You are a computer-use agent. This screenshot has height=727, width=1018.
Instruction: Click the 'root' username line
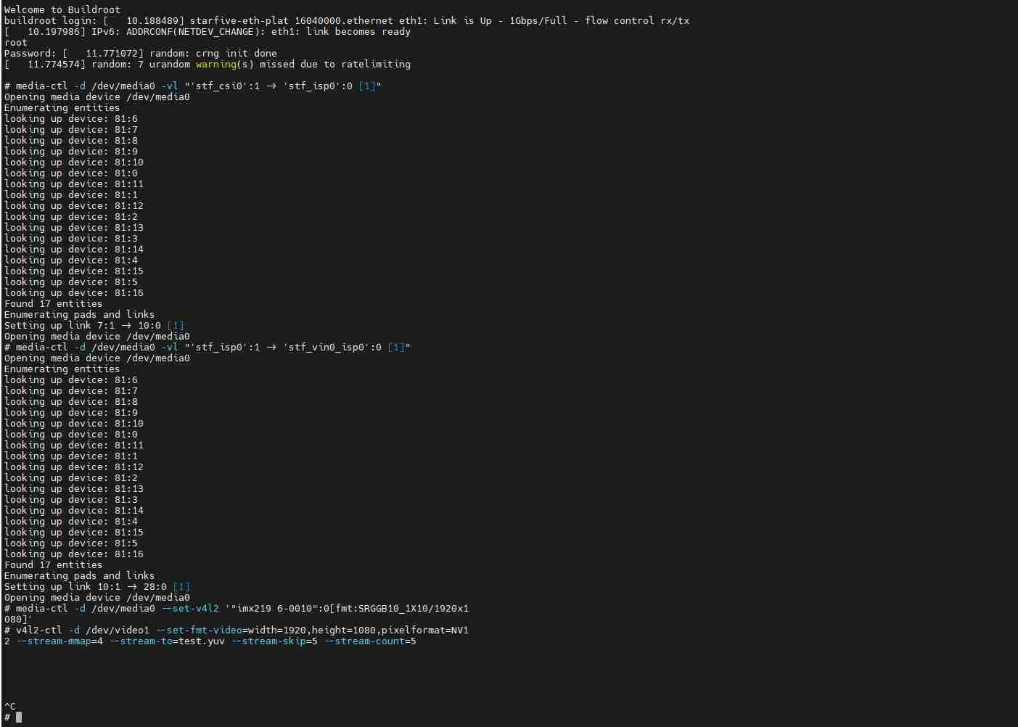15,42
